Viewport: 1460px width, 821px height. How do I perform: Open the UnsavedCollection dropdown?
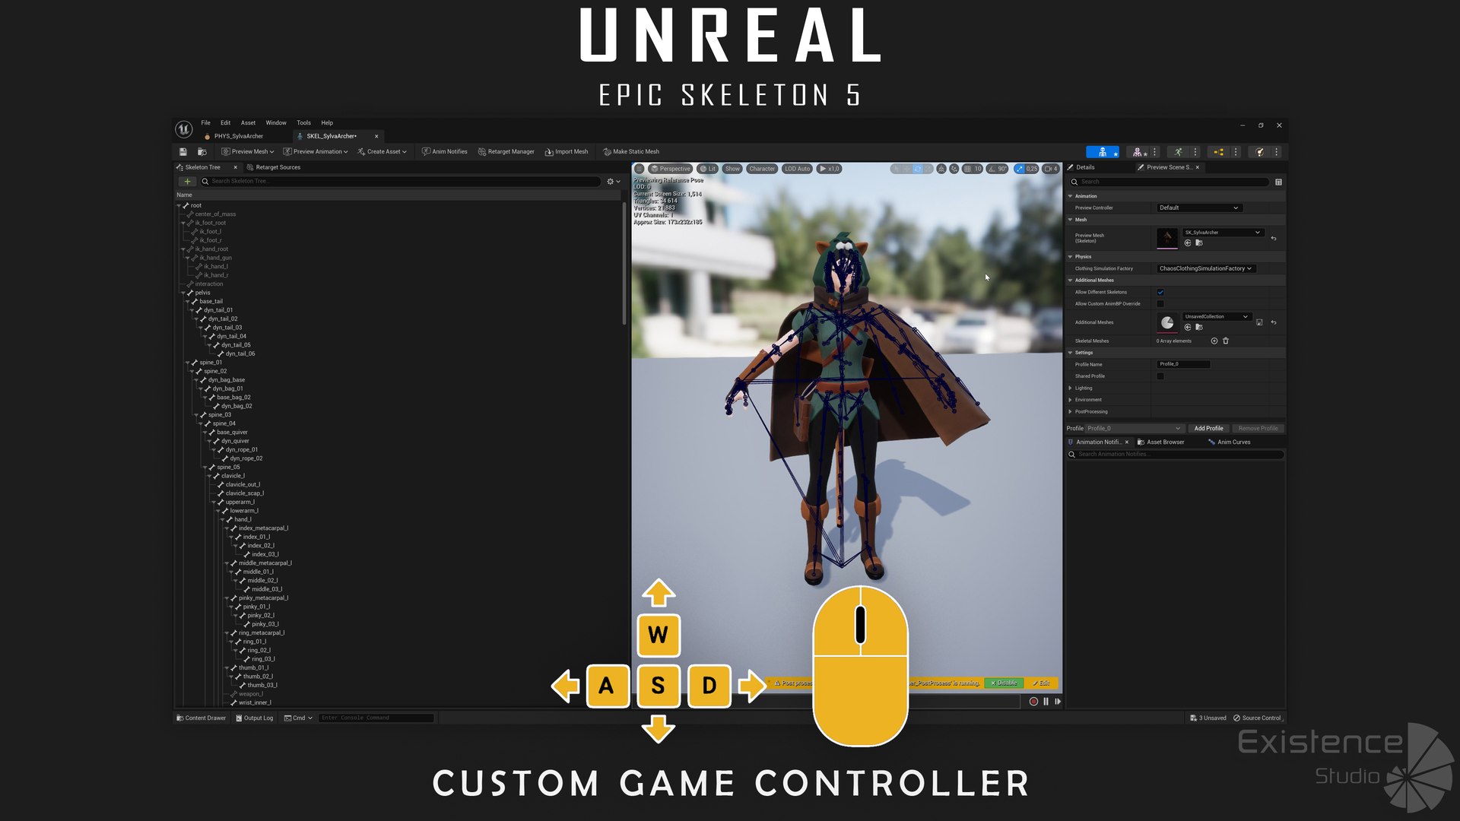click(1217, 317)
